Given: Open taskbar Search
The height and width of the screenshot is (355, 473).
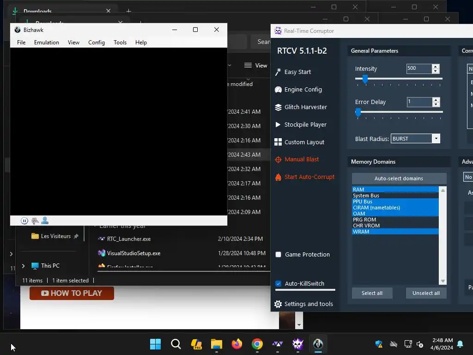Looking at the screenshot, I should [x=176, y=344].
